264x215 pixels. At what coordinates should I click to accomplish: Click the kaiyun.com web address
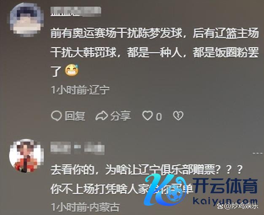[225, 201]
